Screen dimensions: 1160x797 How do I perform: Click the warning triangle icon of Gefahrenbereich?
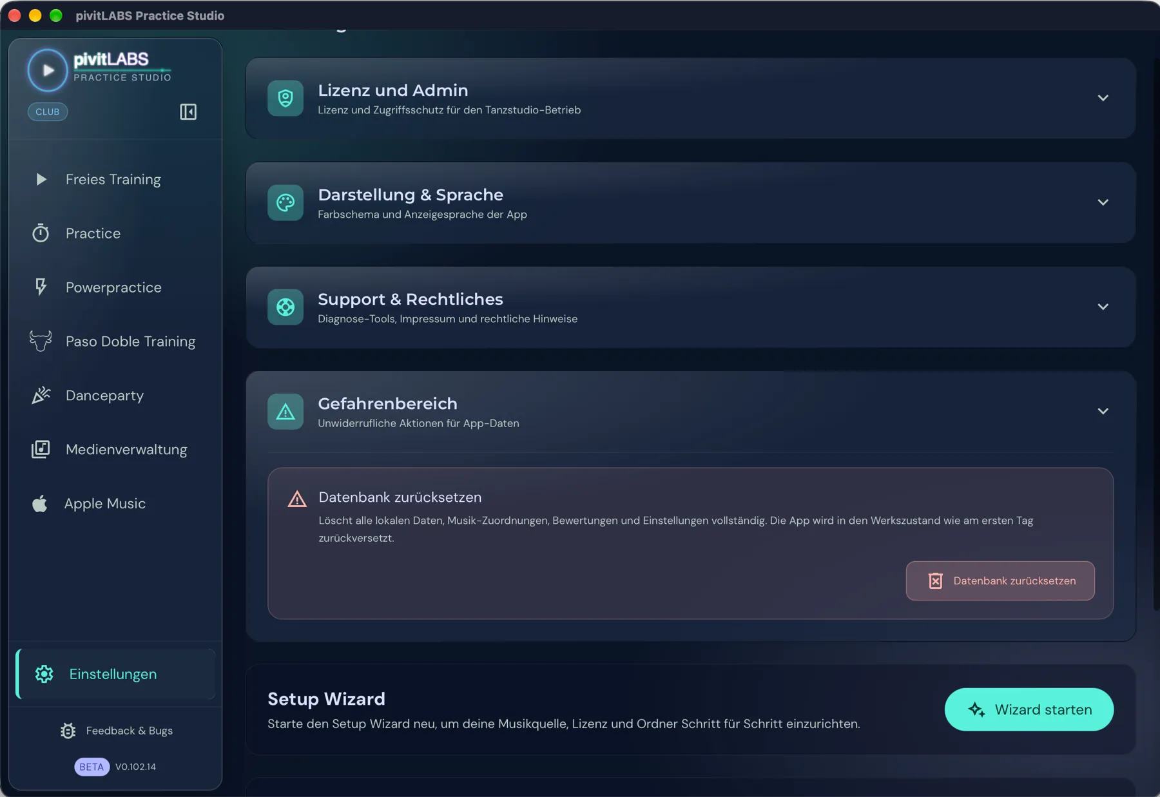click(285, 411)
